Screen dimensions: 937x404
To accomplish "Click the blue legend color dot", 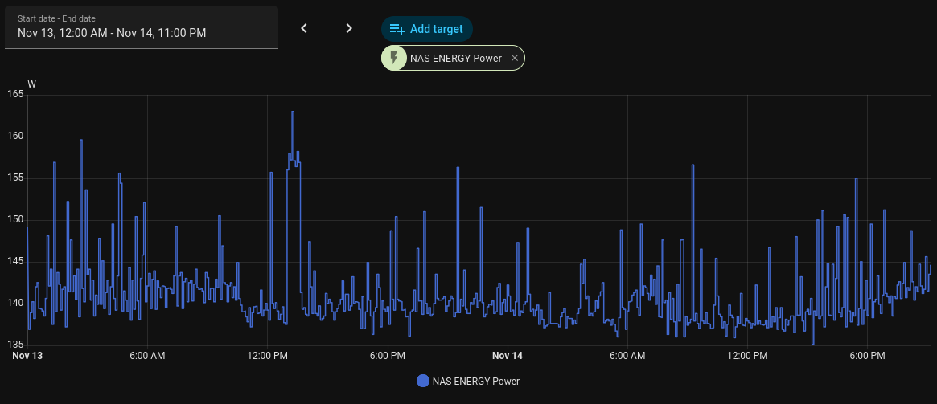I will 423,381.
